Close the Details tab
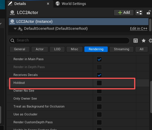Viewport: 152px width, 130px height. tap(48, 4)
